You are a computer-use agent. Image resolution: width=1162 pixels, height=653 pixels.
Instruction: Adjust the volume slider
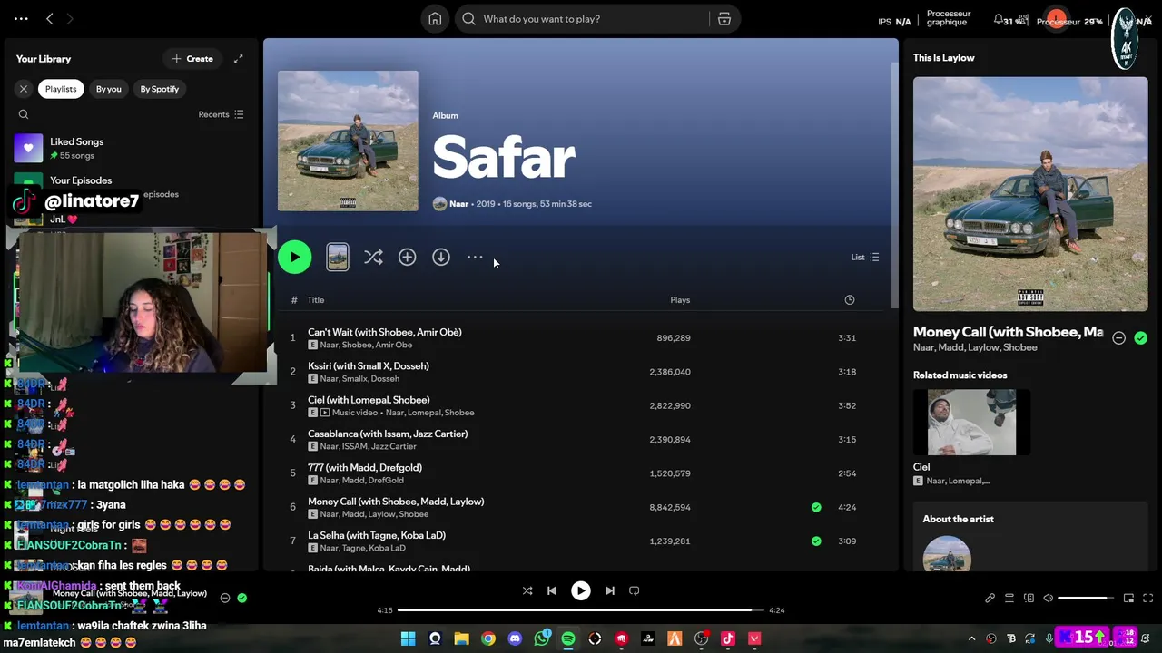1085,599
